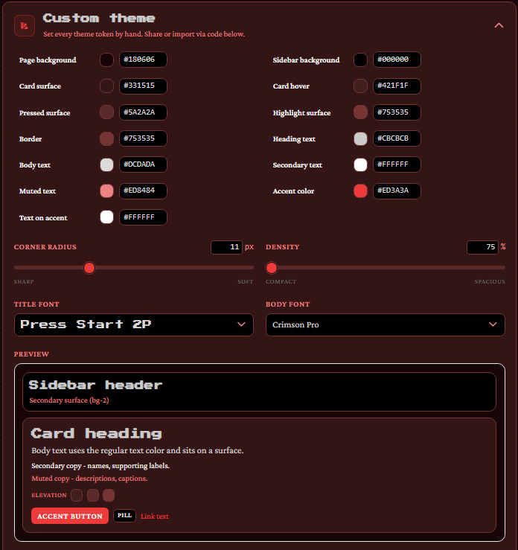Click the Card heading text in preview
The width and height of the screenshot is (518, 550).
[97, 434]
